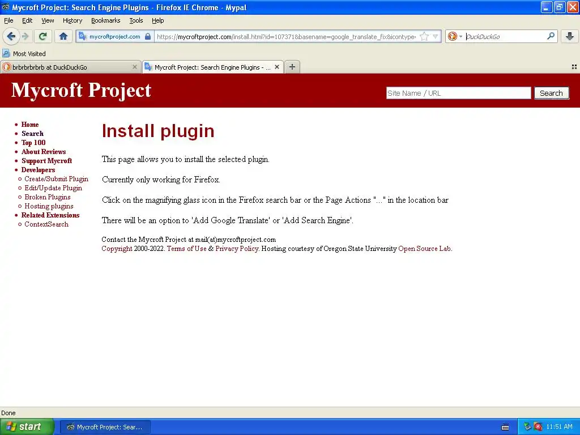Viewport: 580px width, 435px height.
Task: Click the Install plugin heading
Action: (158, 131)
